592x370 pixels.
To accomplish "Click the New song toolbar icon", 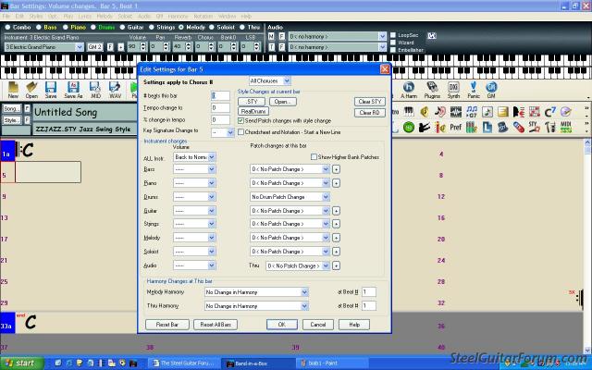I will coord(13,90).
